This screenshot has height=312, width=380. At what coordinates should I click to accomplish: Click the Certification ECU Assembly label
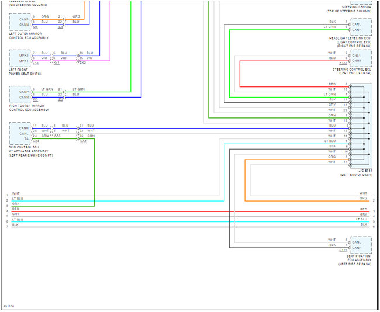(x=355, y=260)
